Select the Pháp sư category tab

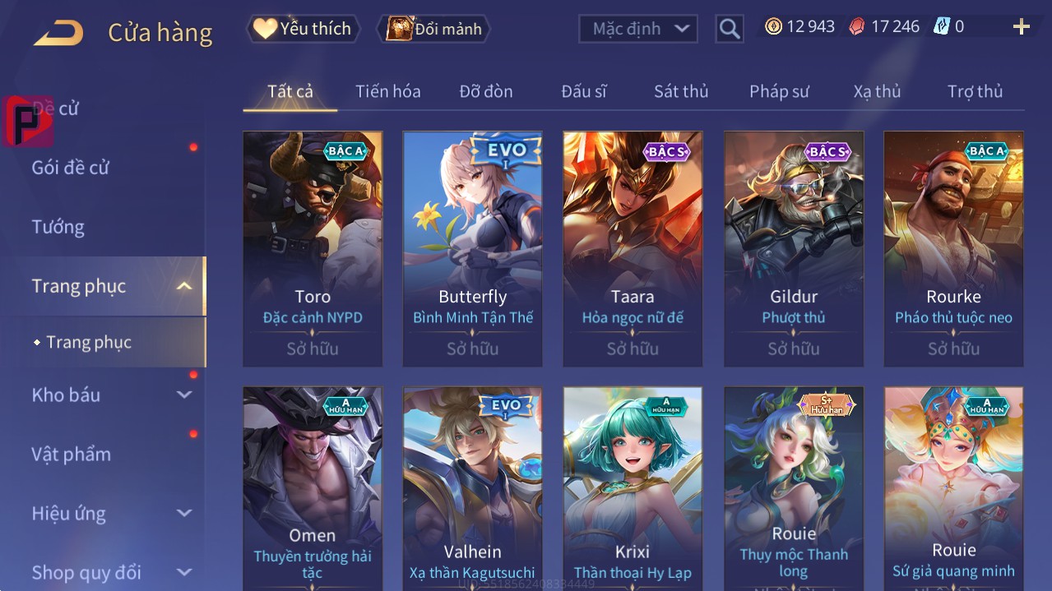(x=779, y=91)
